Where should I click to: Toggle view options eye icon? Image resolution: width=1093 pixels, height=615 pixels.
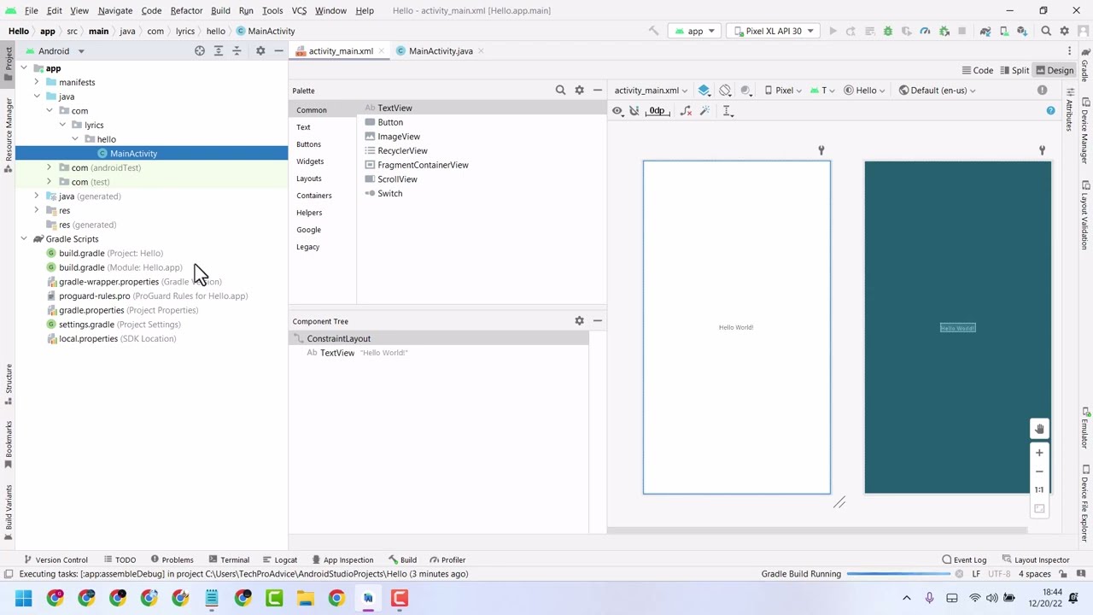tap(617, 111)
